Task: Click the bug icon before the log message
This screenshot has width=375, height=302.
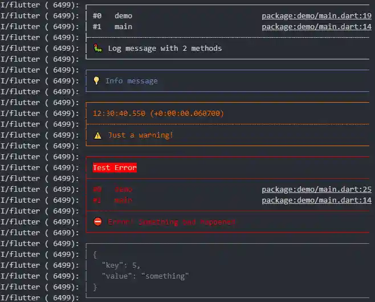Action: click(x=97, y=49)
